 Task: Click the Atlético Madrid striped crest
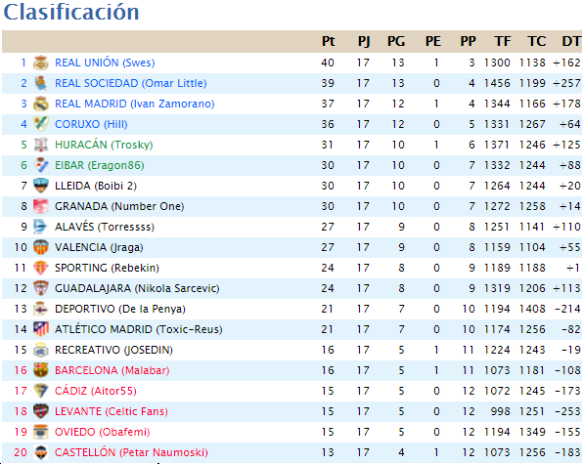tap(41, 329)
